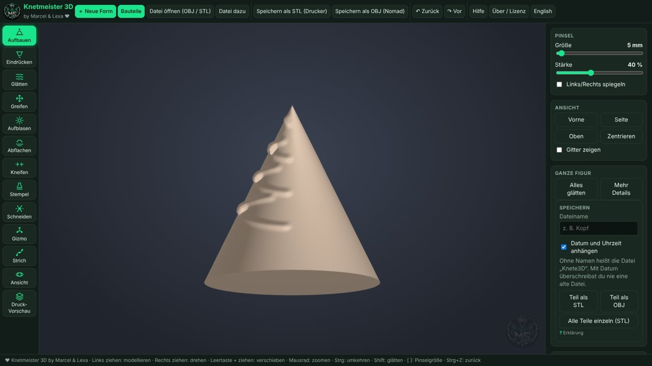Switch to the Vorne view
Screen dimensions: 652x366
576,119
